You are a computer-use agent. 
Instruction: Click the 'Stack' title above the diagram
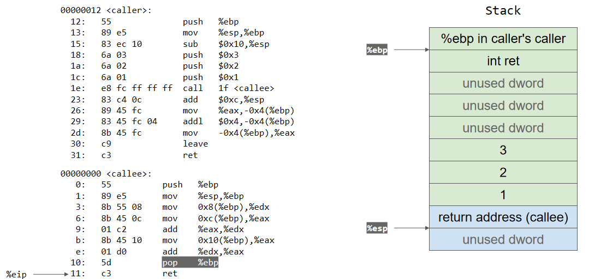503,10
